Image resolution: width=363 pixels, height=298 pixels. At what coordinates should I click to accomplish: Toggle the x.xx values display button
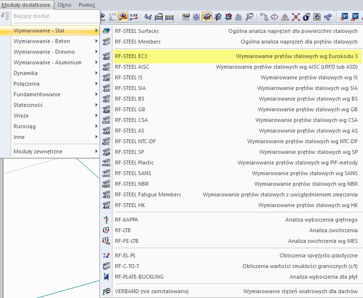[x=134, y=17]
